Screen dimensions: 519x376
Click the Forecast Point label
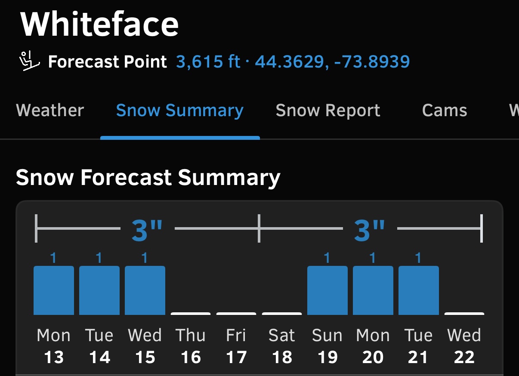click(108, 62)
